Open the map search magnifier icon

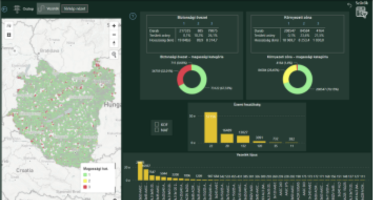[114, 55]
